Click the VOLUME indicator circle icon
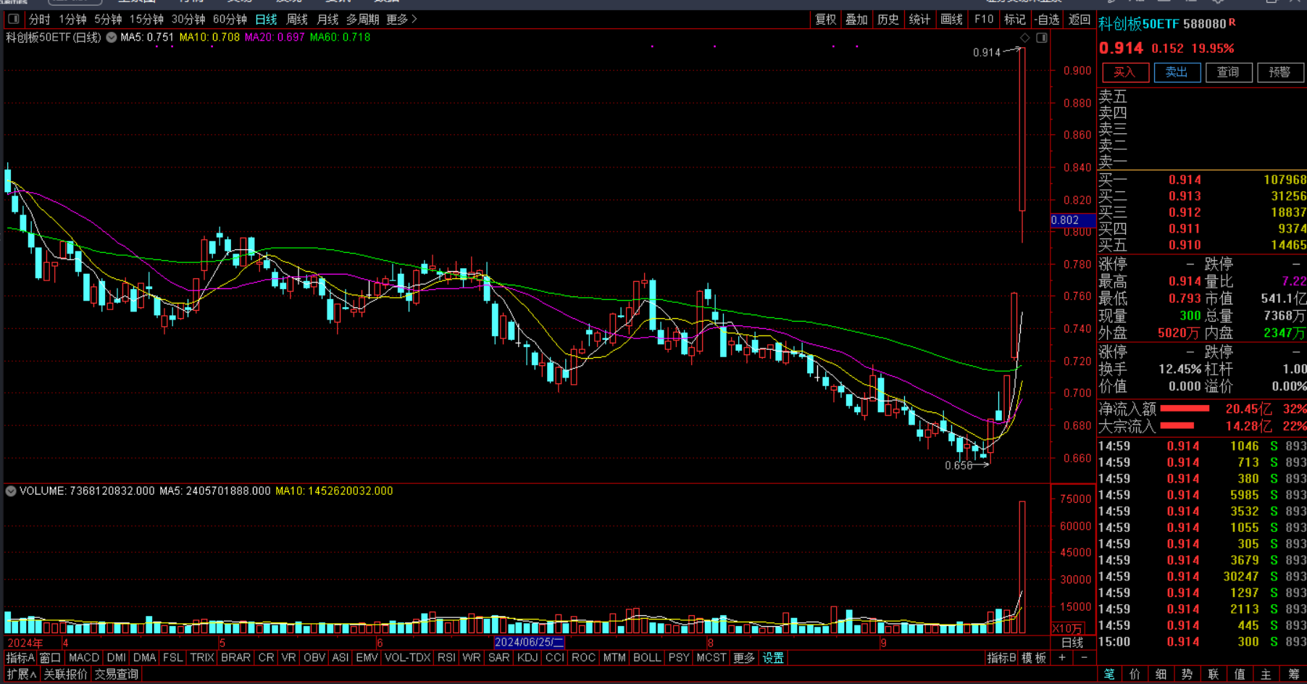This screenshot has width=1307, height=684. point(11,491)
